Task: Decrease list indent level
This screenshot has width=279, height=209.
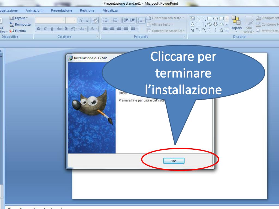Action: [x=126, y=20]
